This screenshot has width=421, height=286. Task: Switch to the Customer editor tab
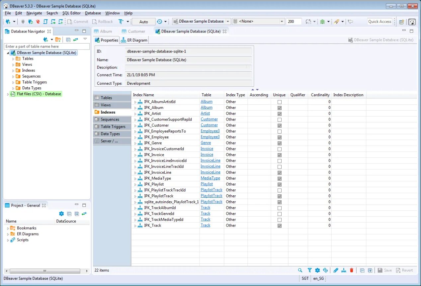[133, 32]
